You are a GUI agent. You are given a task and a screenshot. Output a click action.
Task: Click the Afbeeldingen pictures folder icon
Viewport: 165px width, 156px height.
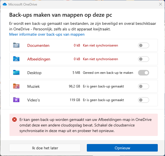click(16, 59)
